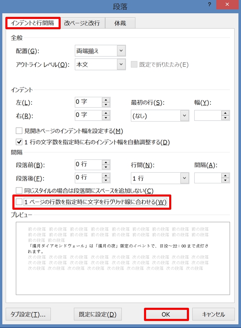The image size is (241, 328).
Task: Switch to the 体裁 tab
Action: (120, 23)
